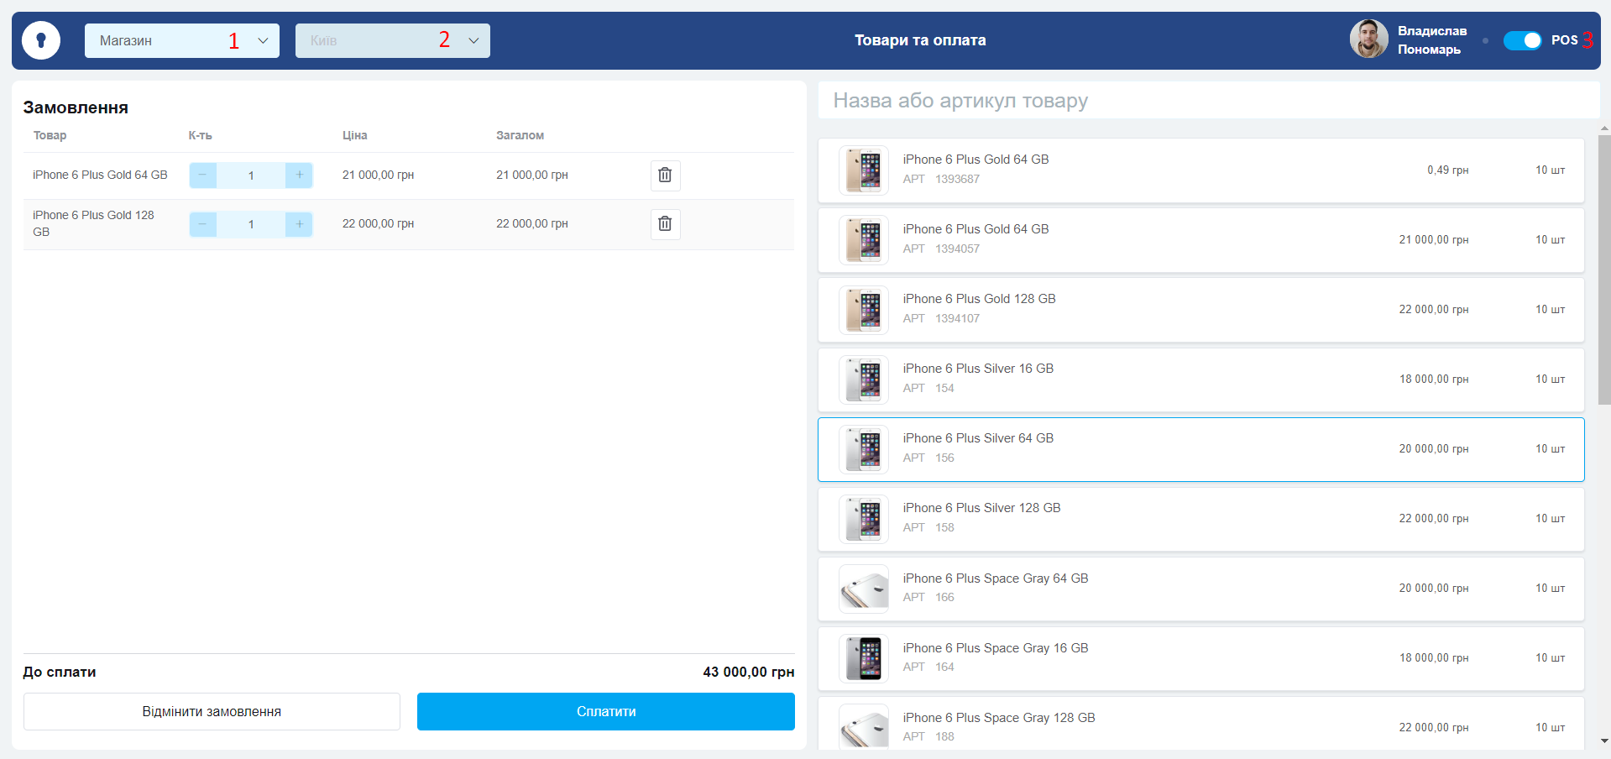Select iPhone 6 Plus Space Gray 128 GB product
The height and width of the screenshot is (759, 1611).
coord(1201,723)
